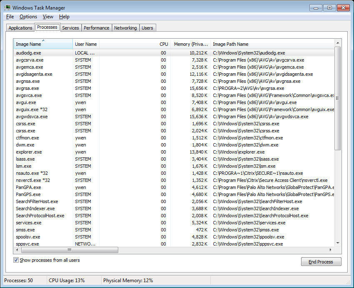Select the Processes tab
Screen dimensions: 354x288
[47, 27]
